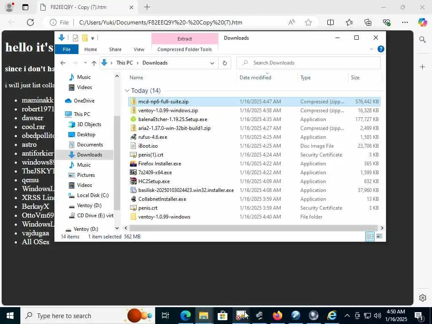The height and width of the screenshot is (324, 432).
Task: Click in Search Downloads box
Action: pyautogui.click(x=308, y=63)
